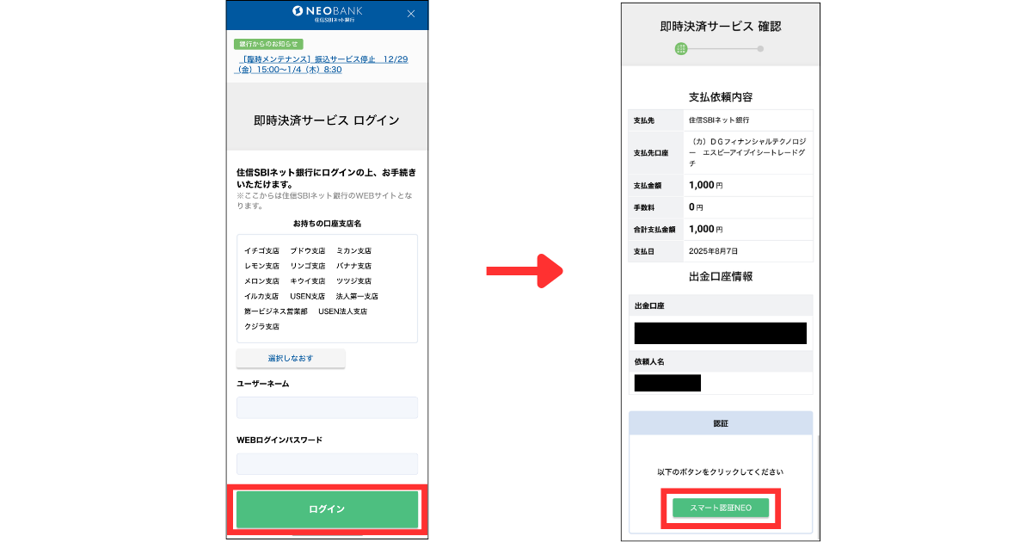
Task: Select the キウイ支店 branch
Action: tap(307, 281)
